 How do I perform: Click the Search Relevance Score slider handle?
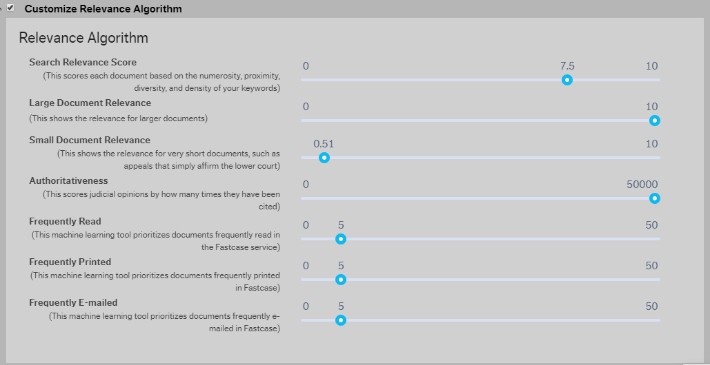point(567,80)
